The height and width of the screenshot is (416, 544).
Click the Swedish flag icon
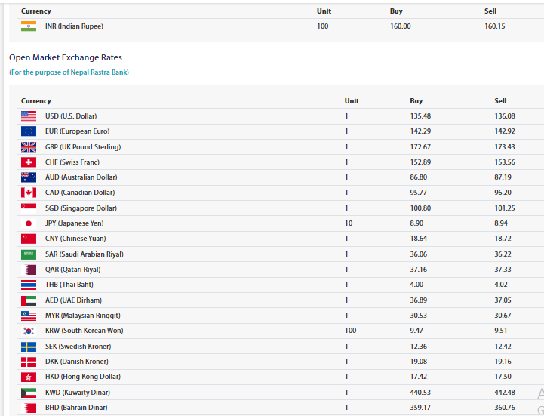pyautogui.click(x=29, y=347)
